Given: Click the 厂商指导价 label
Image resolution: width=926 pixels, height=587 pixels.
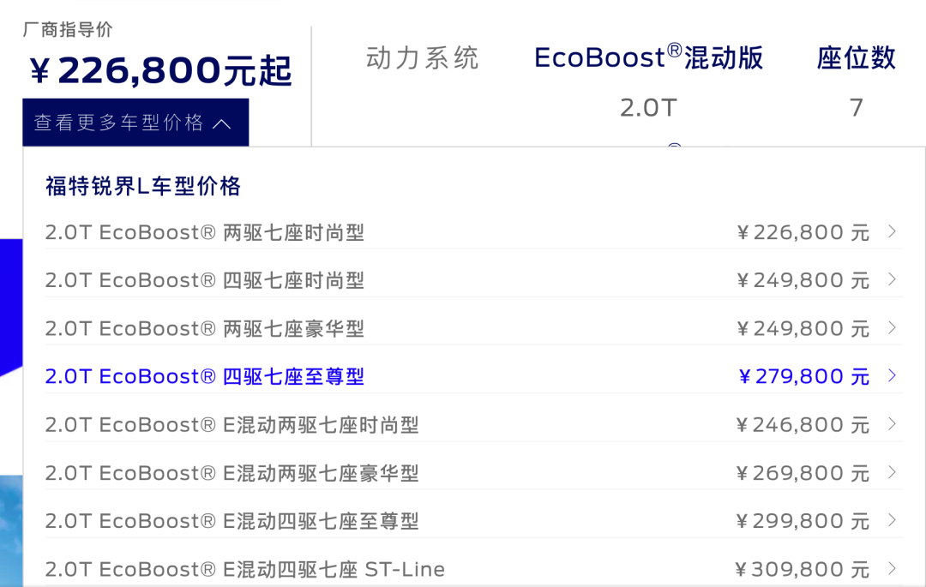Looking at the screenshot, I should tap(68, 30).
